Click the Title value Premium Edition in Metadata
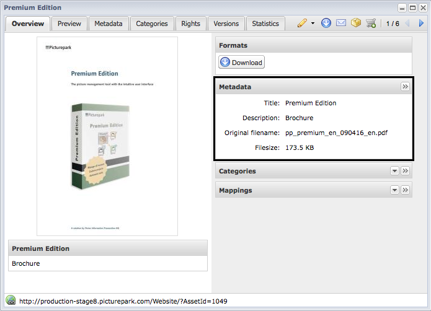The width and height of the screenshot is (431, 311). click(311, 103)
